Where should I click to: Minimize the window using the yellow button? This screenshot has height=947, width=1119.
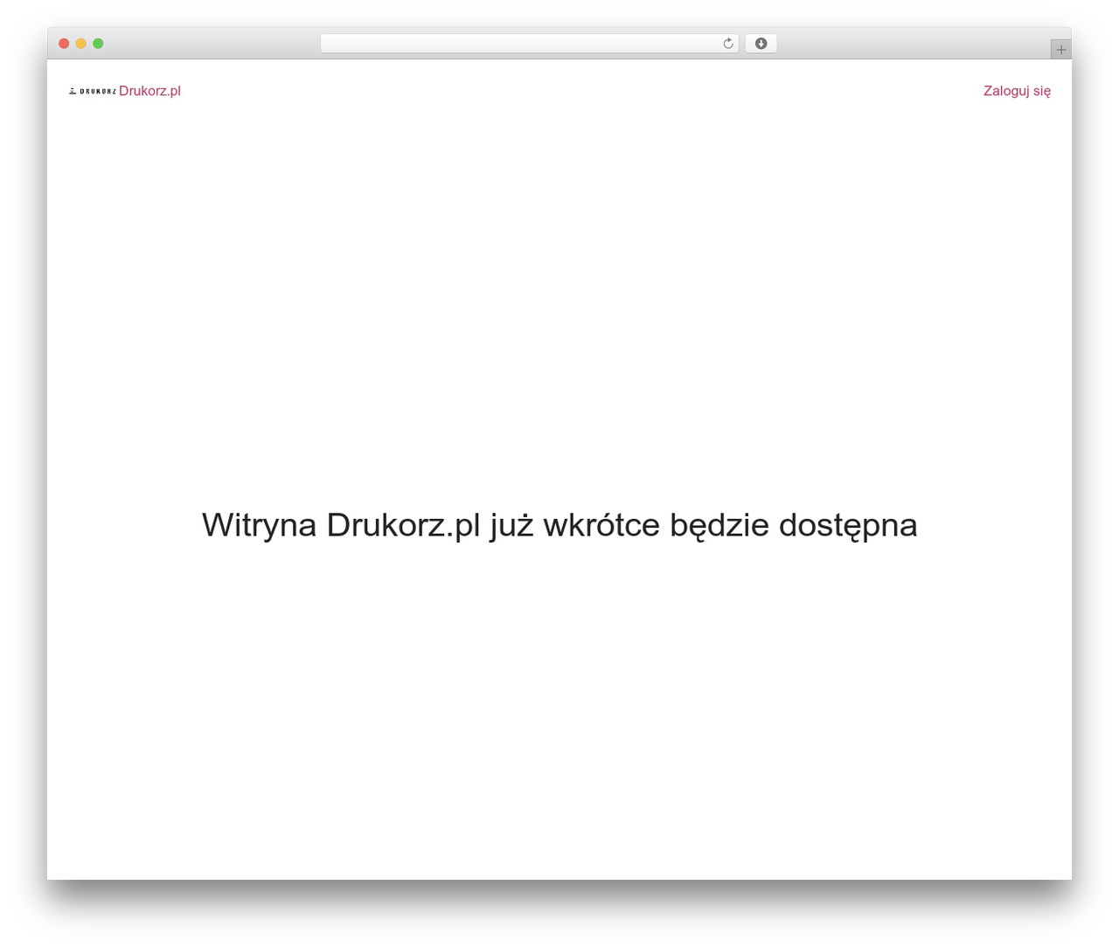[x=81, y=44]
